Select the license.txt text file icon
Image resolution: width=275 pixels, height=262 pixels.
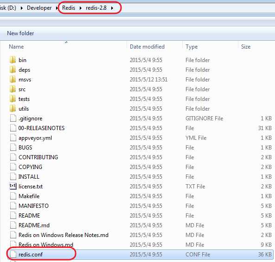(13, 186)
